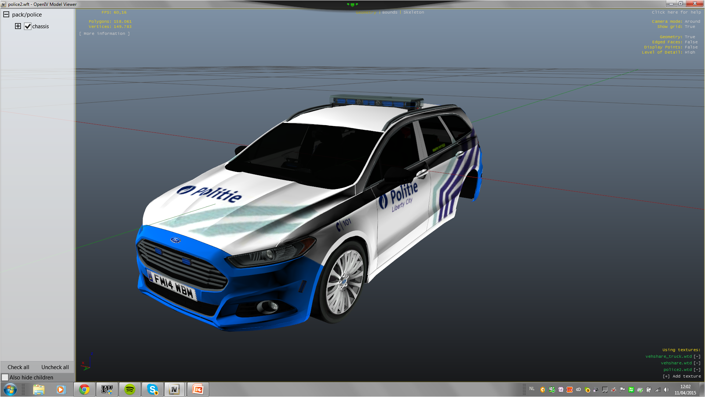Click power plug battery icon

tap(649, 390)
